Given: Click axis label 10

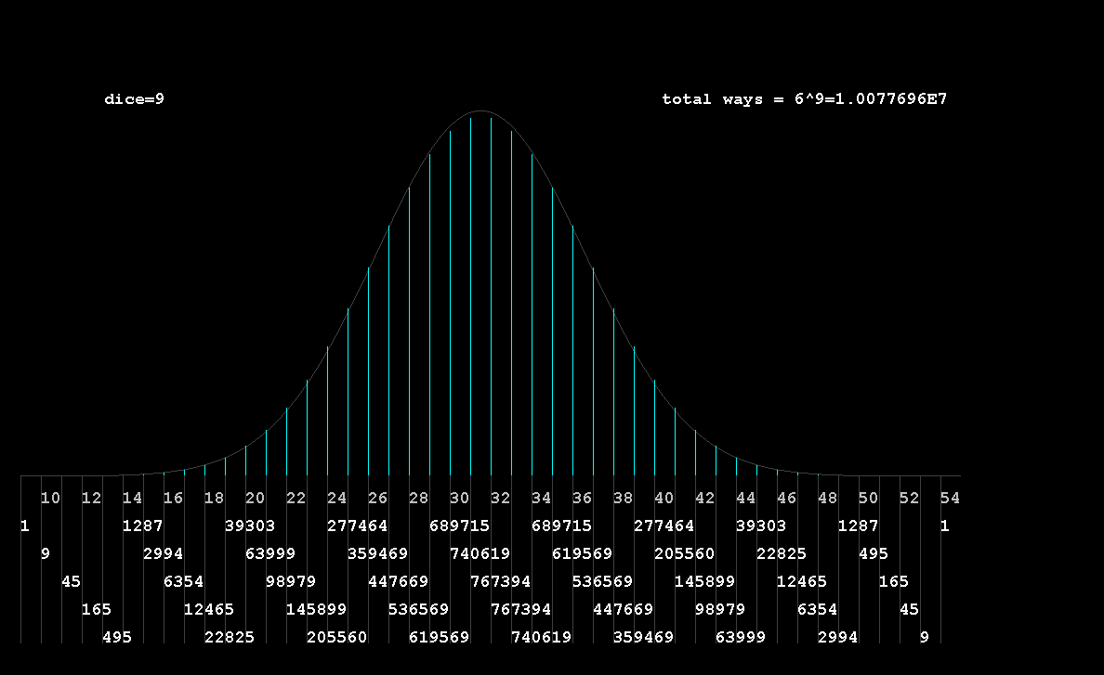Looking at the screenshot, I should [50, 499].
